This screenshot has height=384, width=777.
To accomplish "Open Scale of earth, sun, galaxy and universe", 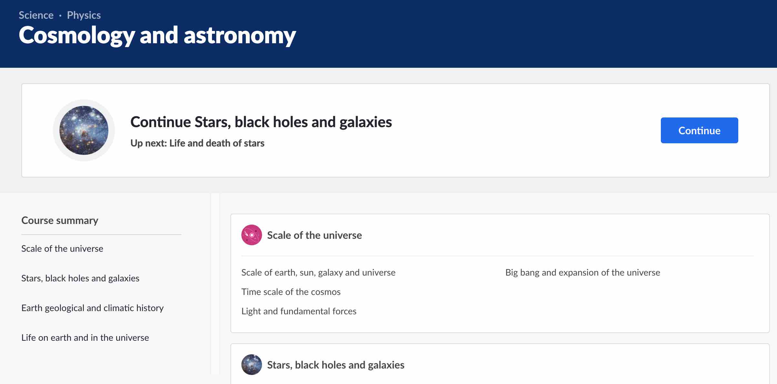I will coord(318,273).
